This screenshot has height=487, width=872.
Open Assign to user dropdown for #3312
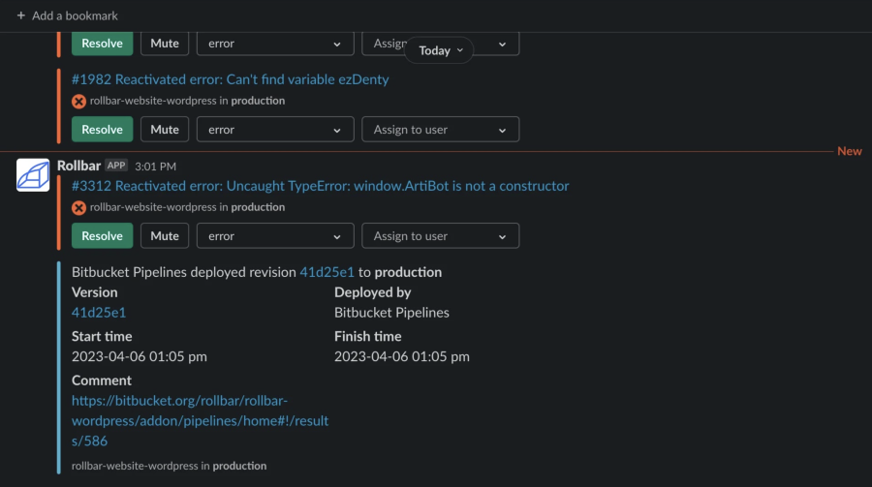click(441, 235)
